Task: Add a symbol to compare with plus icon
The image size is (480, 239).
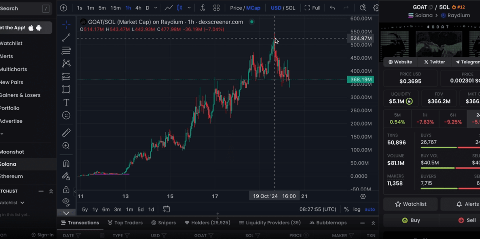Action: click(x=64, y=8)
